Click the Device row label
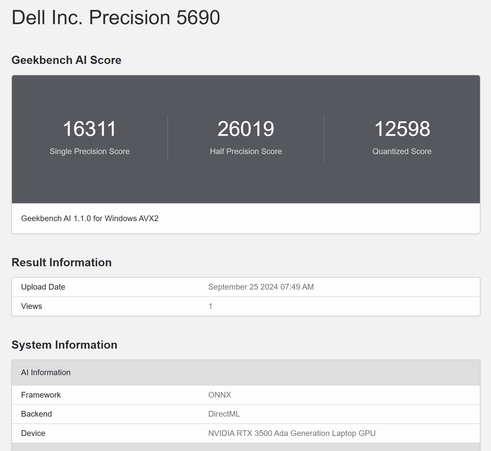This screenshot has width=491, height=451. pyautogui.click(x=33, y=433)
